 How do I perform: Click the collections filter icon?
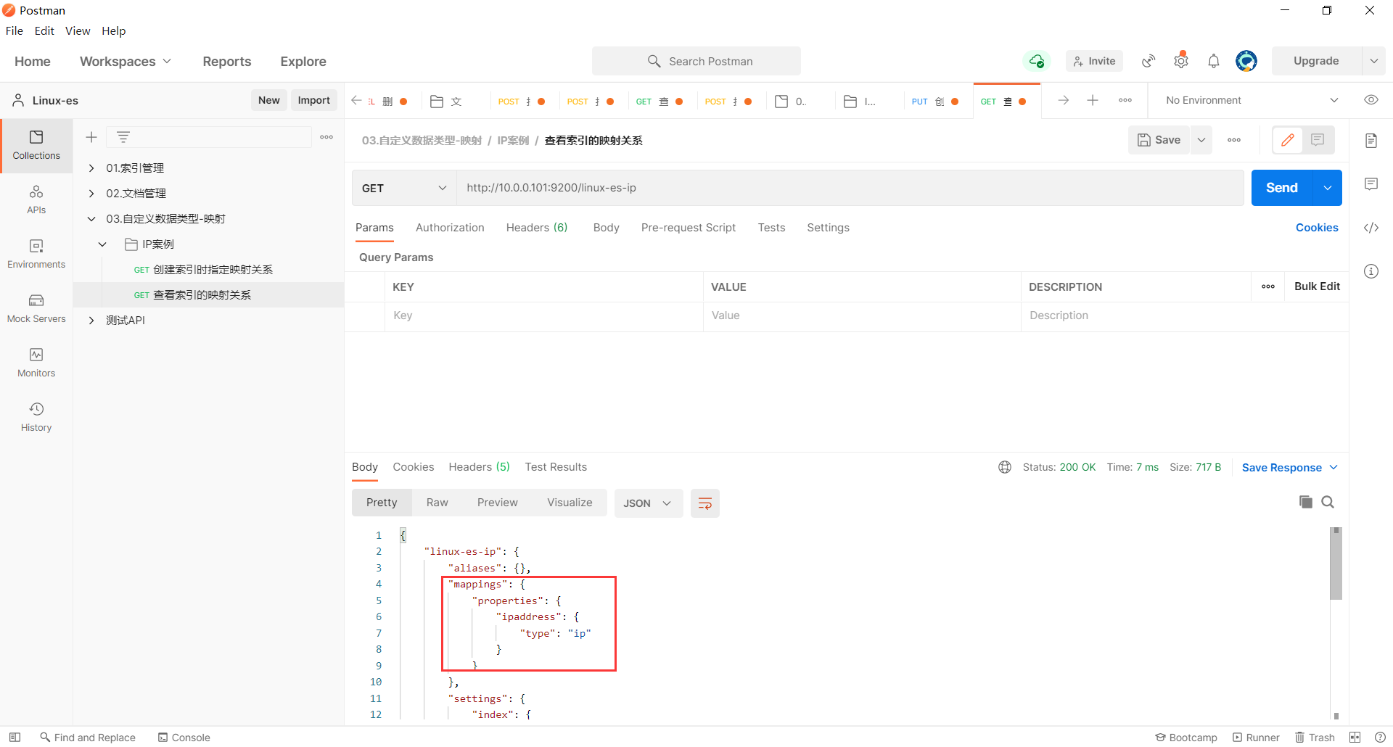coord(123,137)
